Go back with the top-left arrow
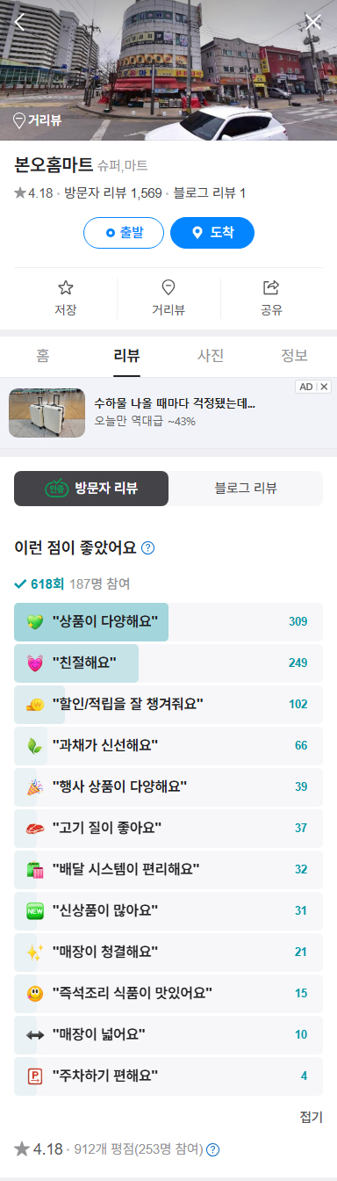Screen dimensions: 337x1181 (x=20, y=23)
